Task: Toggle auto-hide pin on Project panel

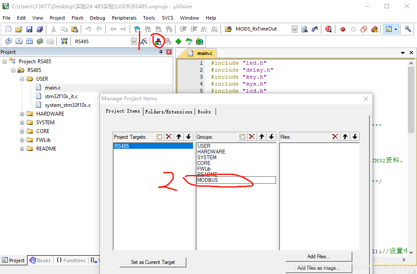Action: 161,51
